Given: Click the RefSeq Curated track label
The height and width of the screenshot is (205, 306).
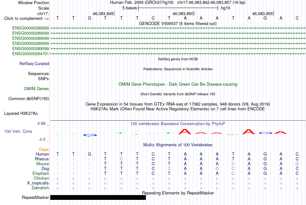Looking at the screenshot, I should pos(34,64).
